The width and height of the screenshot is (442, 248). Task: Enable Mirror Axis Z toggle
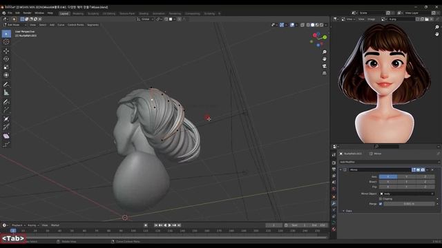point(425,176)
